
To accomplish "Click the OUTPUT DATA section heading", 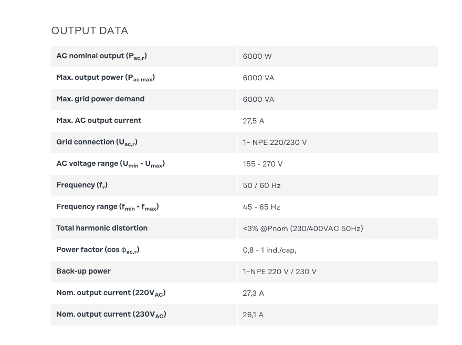I will click(90, 31).
